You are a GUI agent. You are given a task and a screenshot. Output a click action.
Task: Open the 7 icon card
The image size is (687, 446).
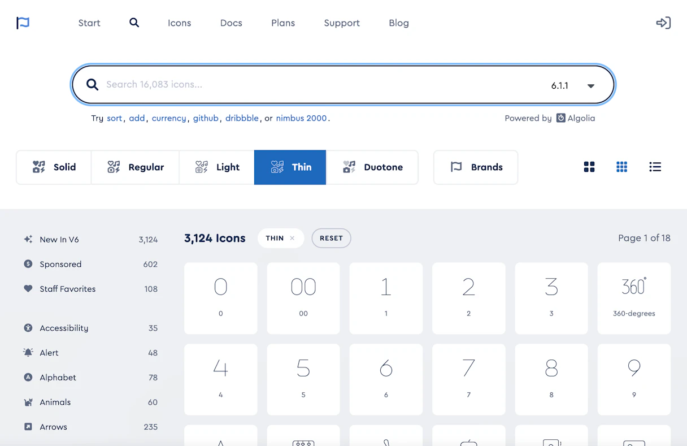click(x=469, y=380)
